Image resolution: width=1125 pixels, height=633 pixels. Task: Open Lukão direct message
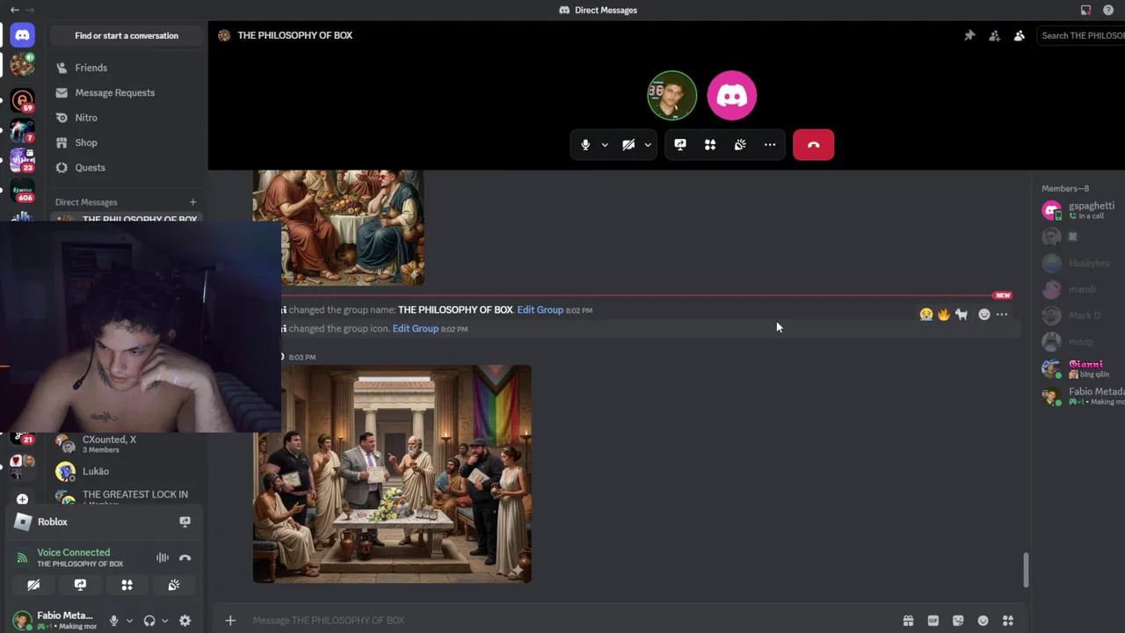pos(128,472)
